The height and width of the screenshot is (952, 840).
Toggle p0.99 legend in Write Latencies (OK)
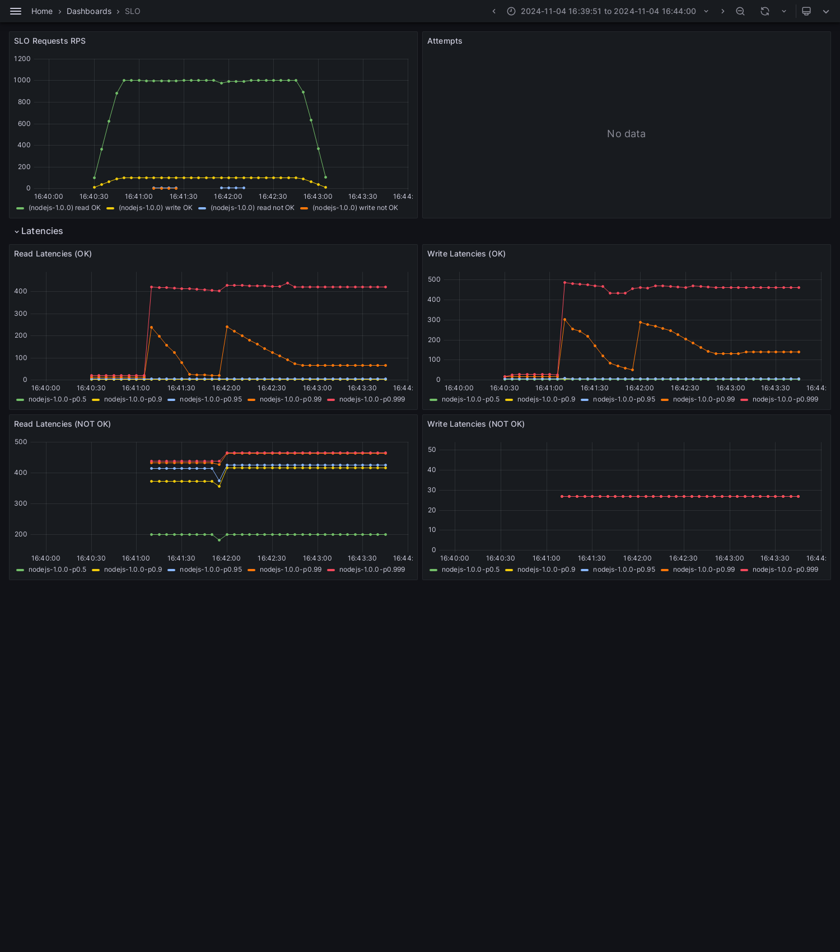tap(704, 399)
